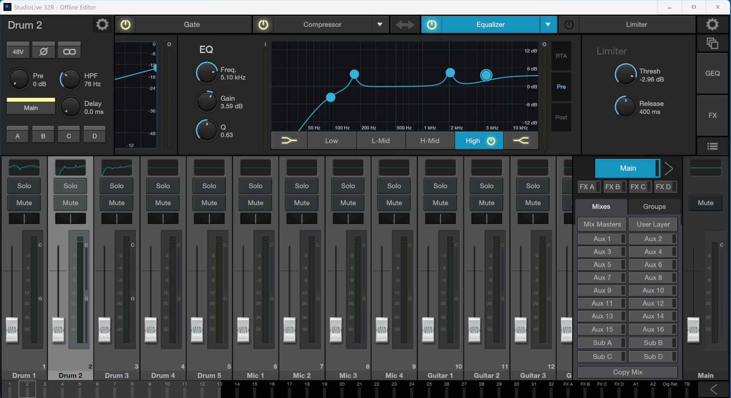The image size is (731, 398).
Task: Open the top-right global settings gear
Action: 712,25
